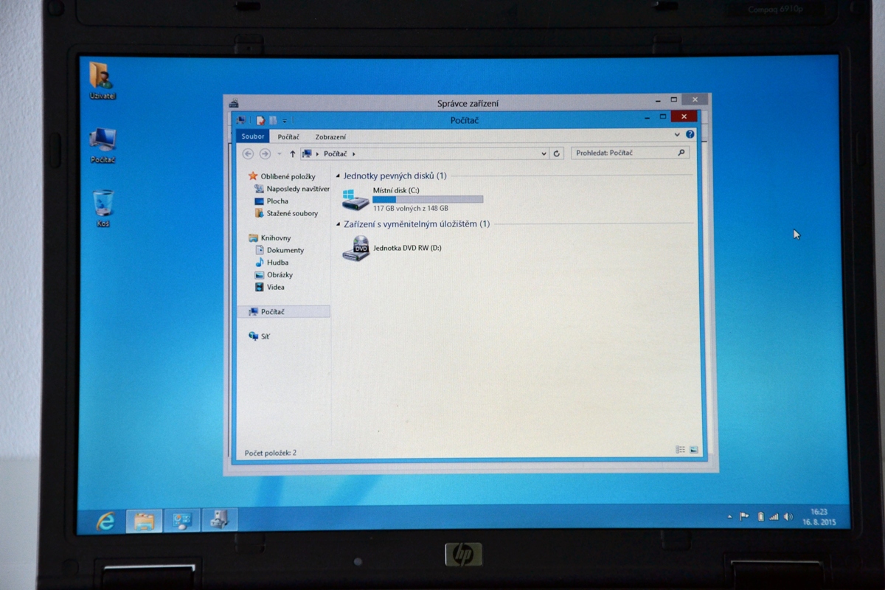Select Dokumenty library in the sidebar
Screen dimensions: 885x590
285,250
